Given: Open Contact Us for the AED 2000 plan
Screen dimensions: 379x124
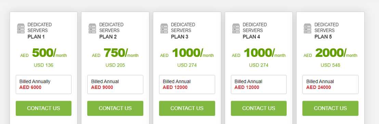Looking at the screenshot, I should point(330,108).
